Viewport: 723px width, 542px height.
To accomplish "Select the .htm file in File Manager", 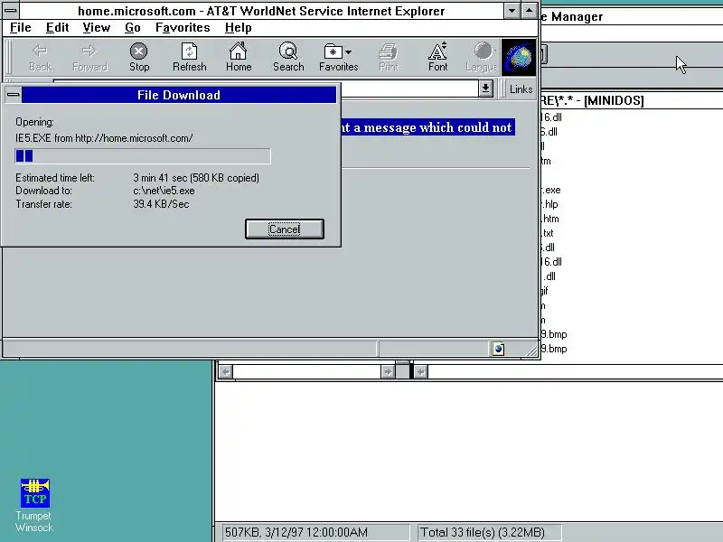I will [x=550, y=219].
